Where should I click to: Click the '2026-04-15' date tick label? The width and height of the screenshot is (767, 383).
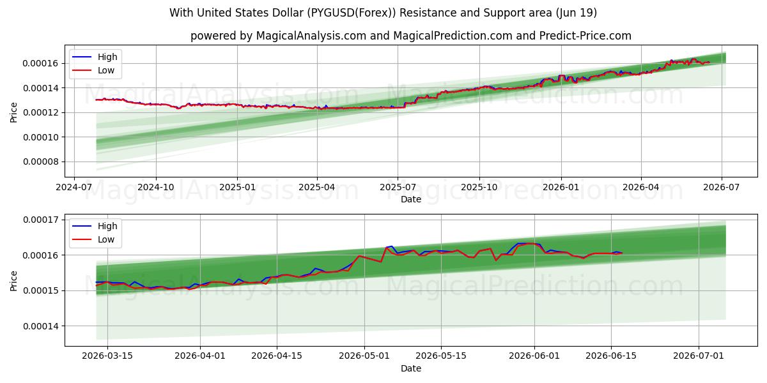(x=277, y=356)
